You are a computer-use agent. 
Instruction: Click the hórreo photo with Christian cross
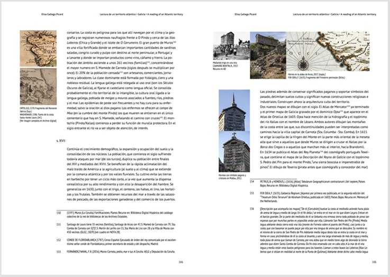tap(234, 152)
